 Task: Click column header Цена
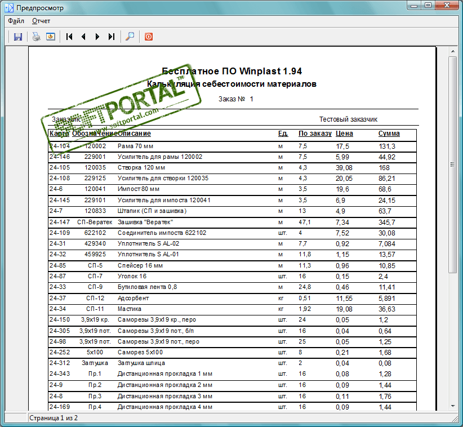pyautogui.click(x=344, y=134)
